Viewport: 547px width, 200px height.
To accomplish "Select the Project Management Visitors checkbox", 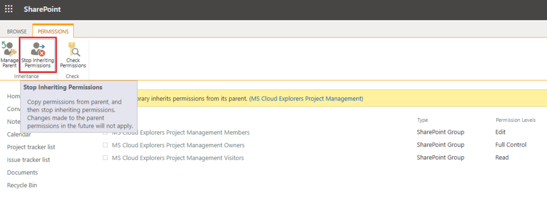I will coord(105,158).
